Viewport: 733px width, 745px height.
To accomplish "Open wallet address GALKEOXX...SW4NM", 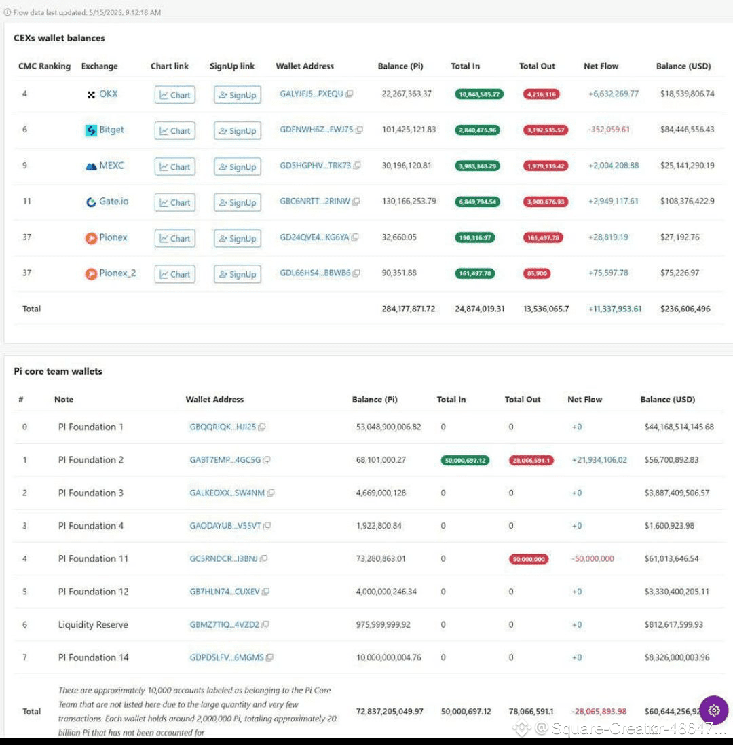I will (227, 493).
